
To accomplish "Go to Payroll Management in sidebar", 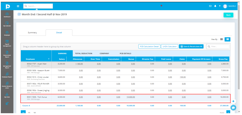I will click(x=7, y=43).
